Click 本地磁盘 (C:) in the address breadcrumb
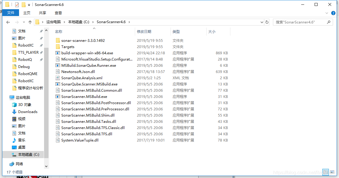The height and width of the screenshot is (178, 339). point(79,22)
